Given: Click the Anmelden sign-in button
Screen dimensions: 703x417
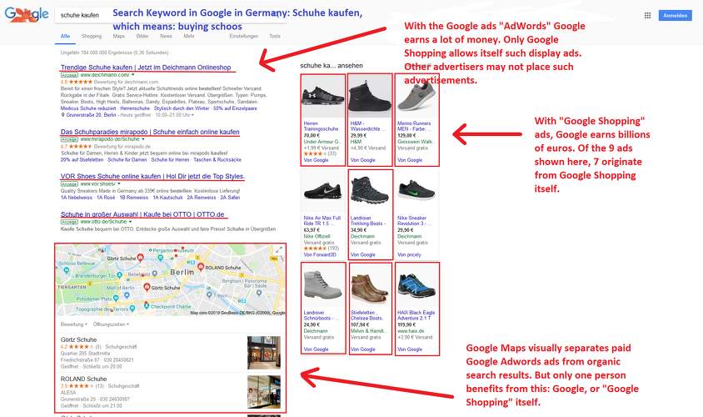Looking at the screenshot, I should [675, 15].
